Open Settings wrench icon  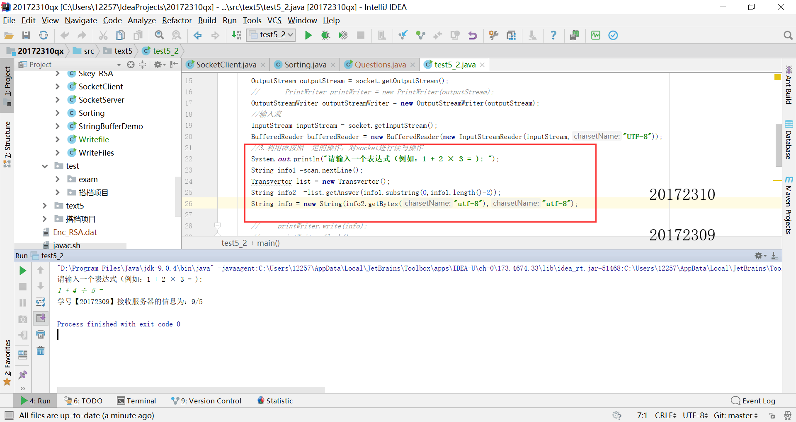(494, 36)
